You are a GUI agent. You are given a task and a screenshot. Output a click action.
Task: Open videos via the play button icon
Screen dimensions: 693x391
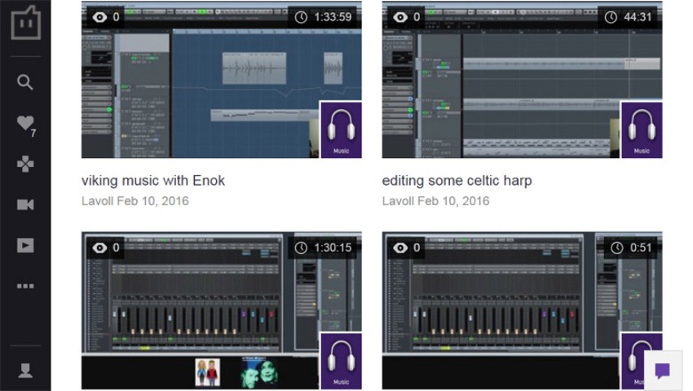(x=25, y=245)
